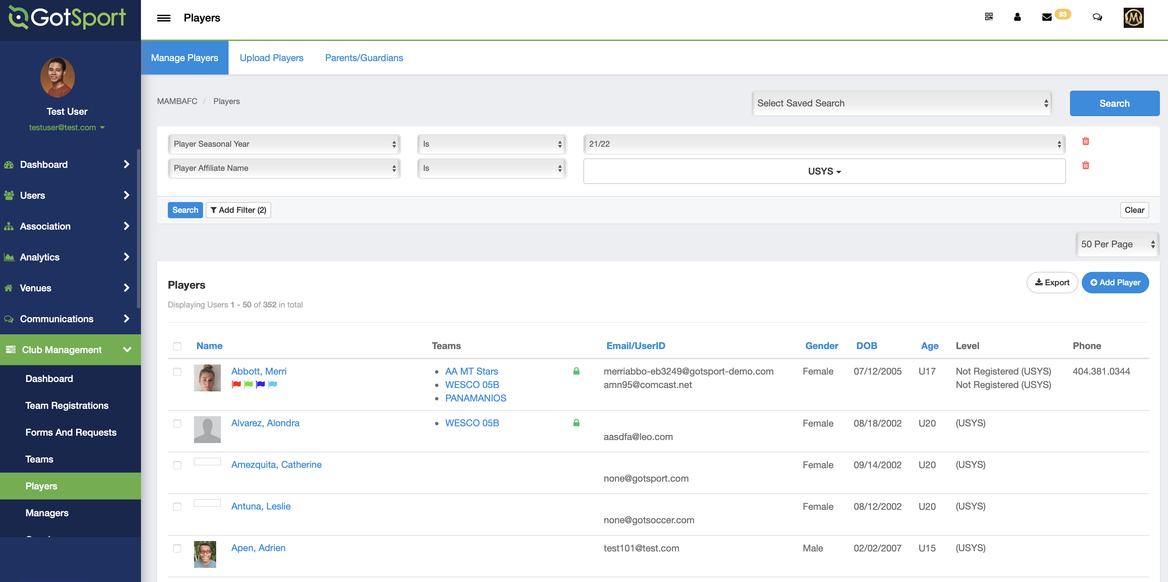Viewport: 1168px width, 582px height.
Task: Open the Is operator dropdown for Affiliate Name
Action: pos(492,168)
